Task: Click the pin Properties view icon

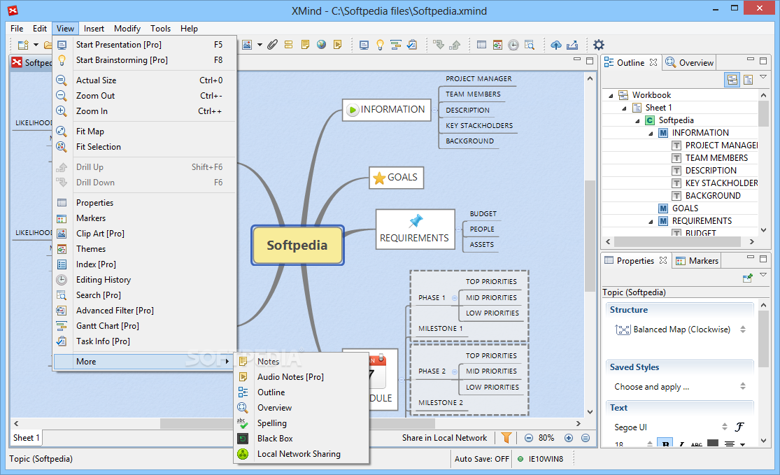Action: [x=747, y=278]
